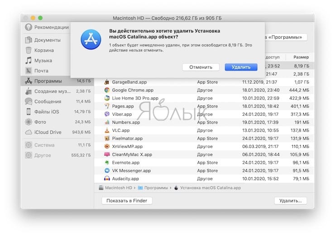Click the Pages.app icon
Image resolution: width=335 pixels, height=236 pixels.
point(107,106)
